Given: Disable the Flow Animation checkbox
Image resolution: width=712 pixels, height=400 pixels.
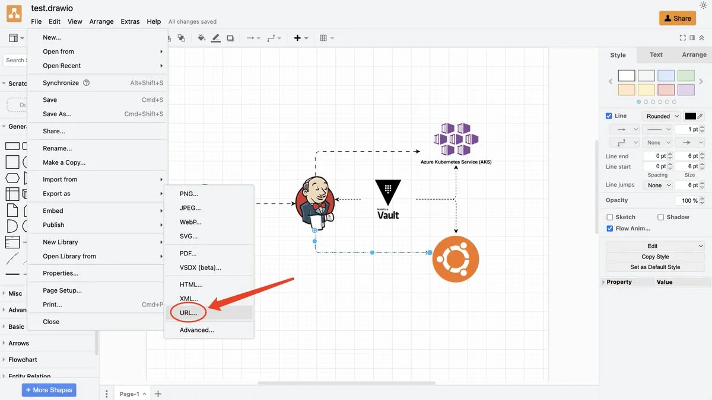Looking at the screenshot, I should tap(609, 229).
